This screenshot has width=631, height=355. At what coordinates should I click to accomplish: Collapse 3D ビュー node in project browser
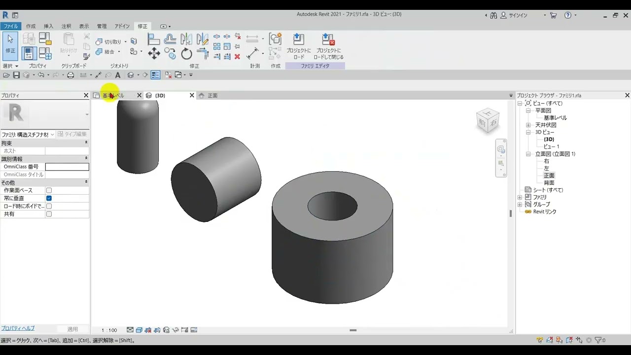click(x=528, y=132)
